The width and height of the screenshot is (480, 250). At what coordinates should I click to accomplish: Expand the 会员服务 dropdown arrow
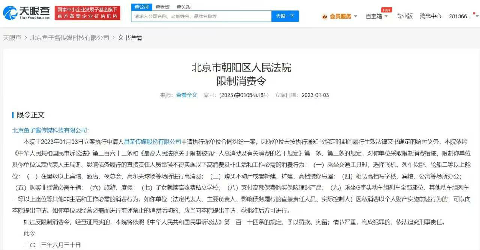pos(355,16)
